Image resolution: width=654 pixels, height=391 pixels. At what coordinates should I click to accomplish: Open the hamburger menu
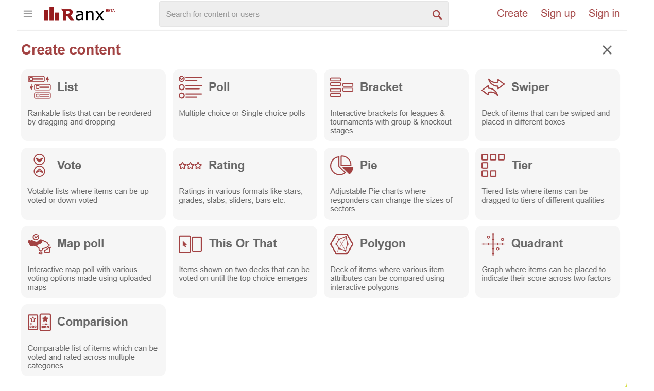28,14
